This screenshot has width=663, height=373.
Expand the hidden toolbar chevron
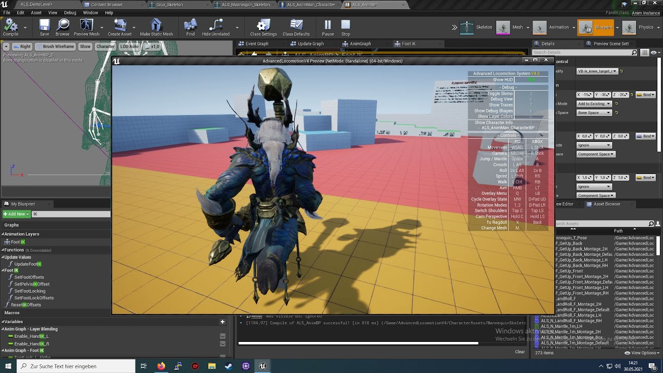coord(454,27)
